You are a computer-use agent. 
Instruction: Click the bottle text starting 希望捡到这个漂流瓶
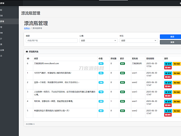51,111
